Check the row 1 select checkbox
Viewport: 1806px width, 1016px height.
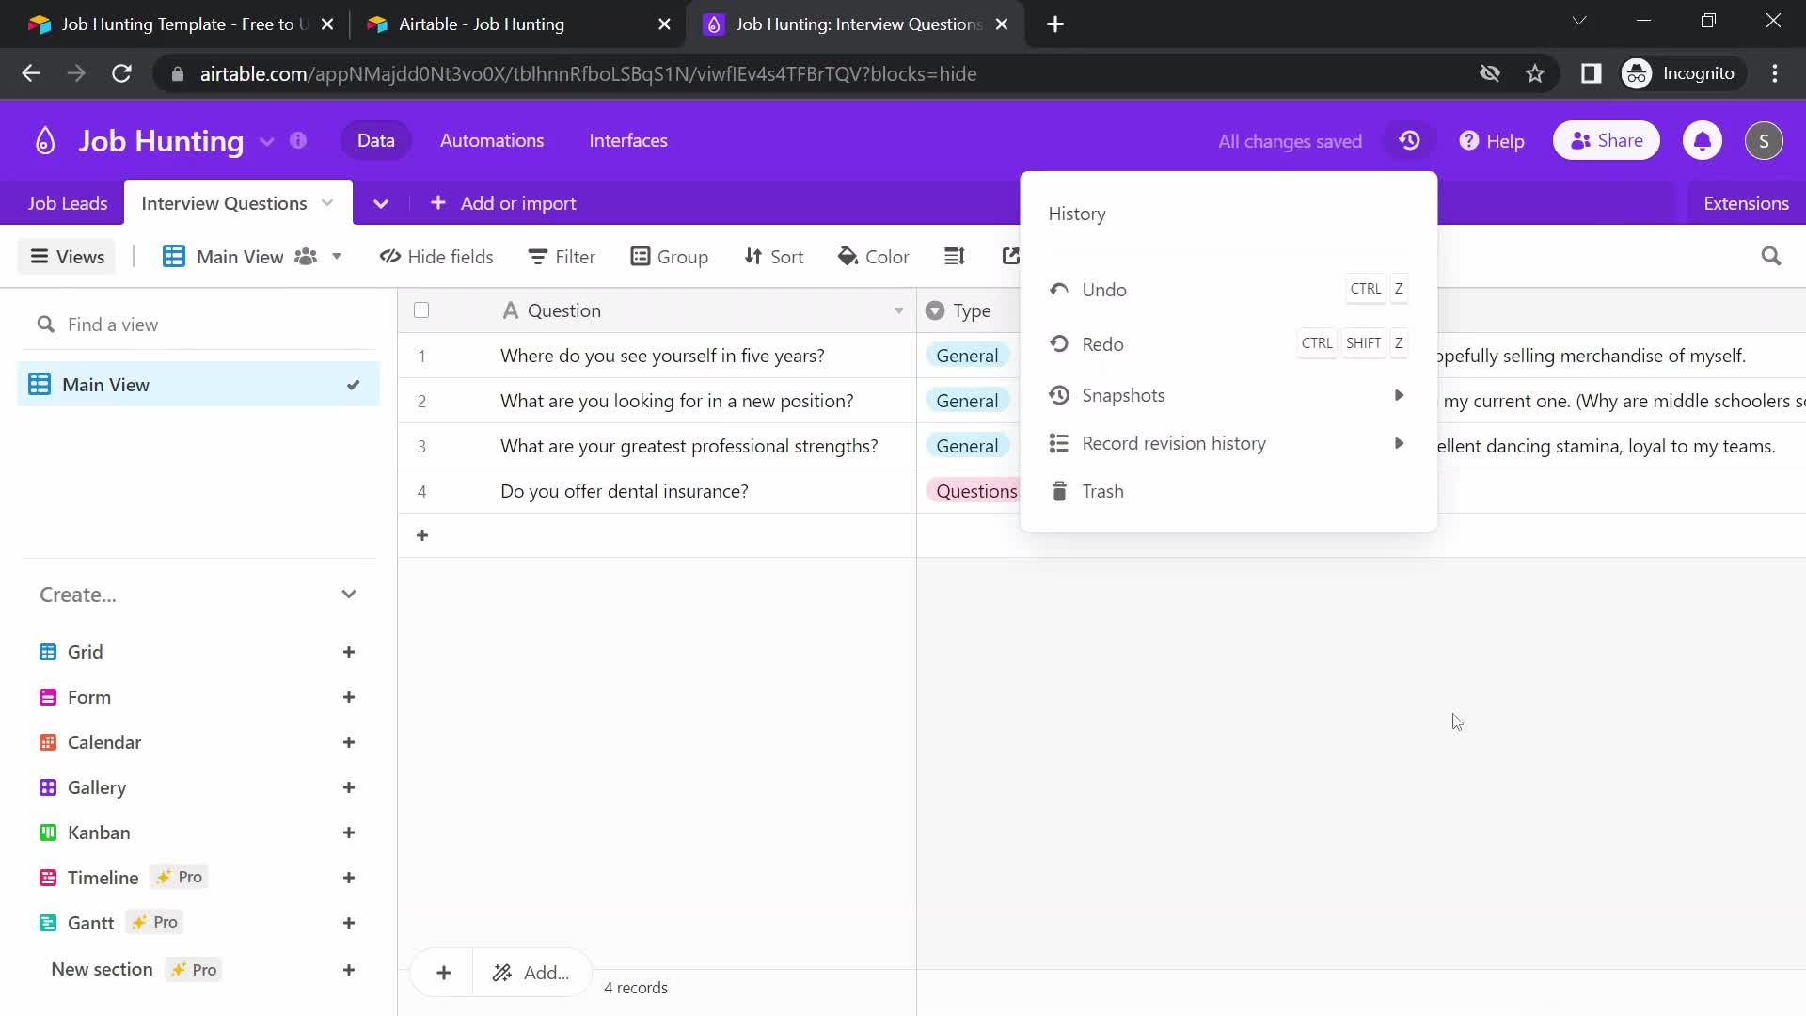[420, 355]
